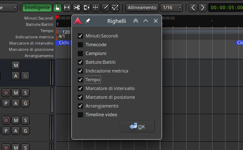Mute the top bus track with M
This screenshot has width=243, height=150.
[x=15, y=65]
